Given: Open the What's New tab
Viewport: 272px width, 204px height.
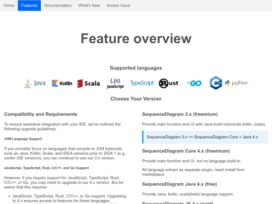Looking at the screenshot, I should point(89,6).
